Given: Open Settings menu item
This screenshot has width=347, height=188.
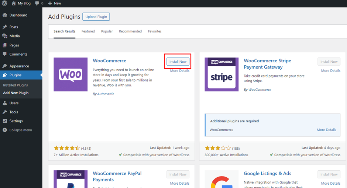Looking at the screenshot, I should point(16,121).
